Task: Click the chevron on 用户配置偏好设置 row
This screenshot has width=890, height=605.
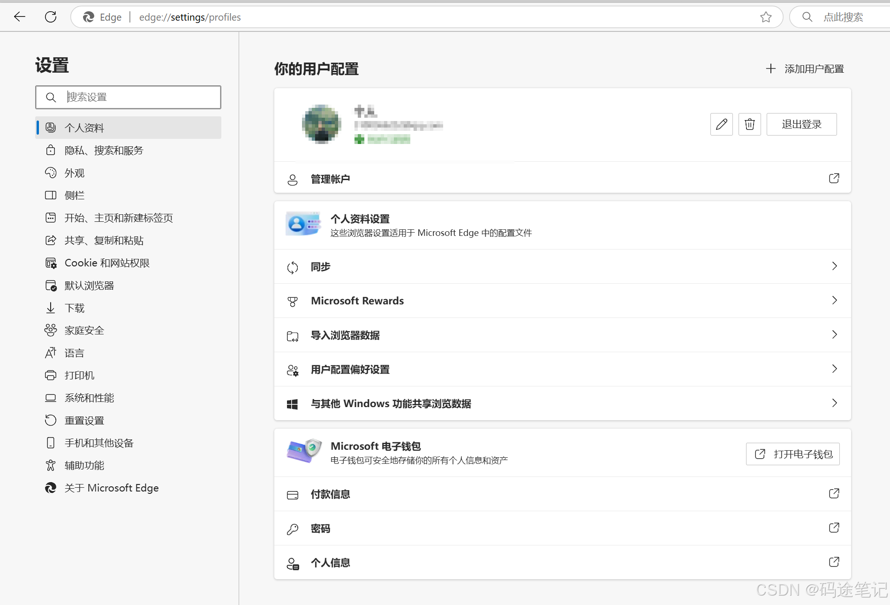Action: (834, 369)
